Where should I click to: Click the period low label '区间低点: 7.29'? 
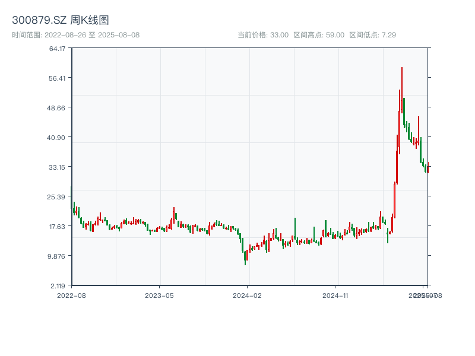click(373, 35)
